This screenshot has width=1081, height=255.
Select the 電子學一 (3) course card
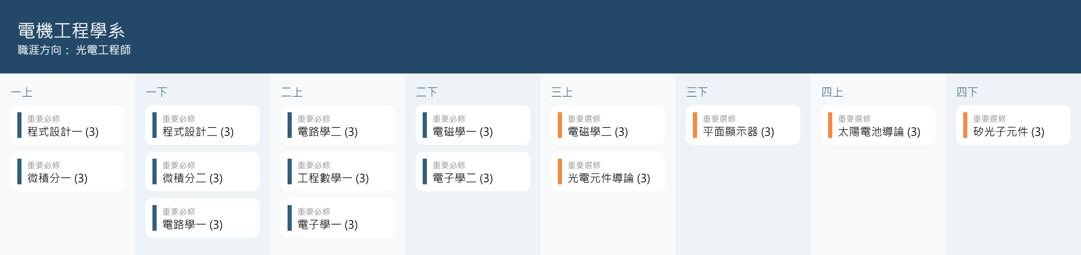tap(337, 218)
